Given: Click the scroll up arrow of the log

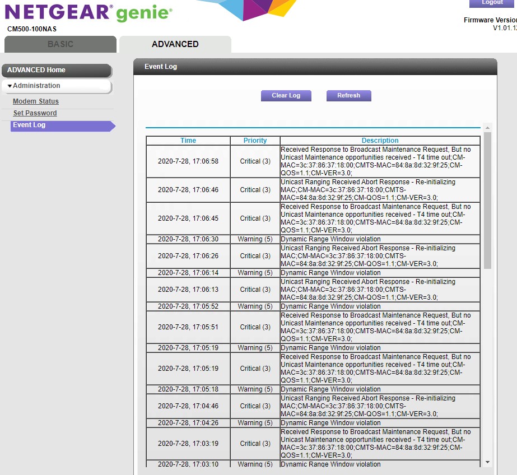Looking at the screenshot, I should pyautogui.click(x=487, y=128).
